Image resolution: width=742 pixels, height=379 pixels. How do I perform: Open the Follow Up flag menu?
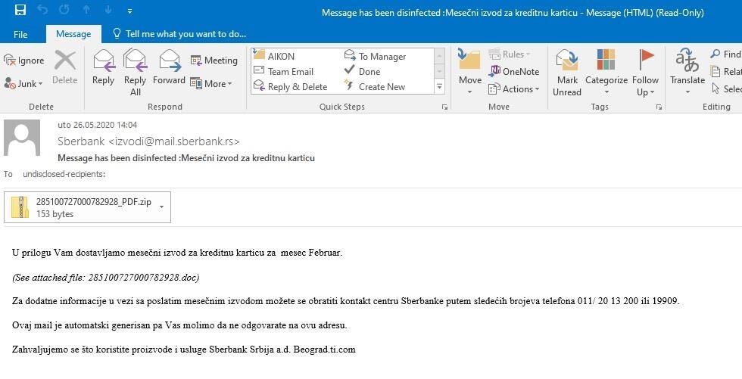[x=645, y=73]
